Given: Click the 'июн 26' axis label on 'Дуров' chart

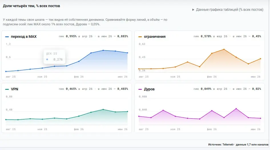Looking at the screenshot, I should [255, 129].
